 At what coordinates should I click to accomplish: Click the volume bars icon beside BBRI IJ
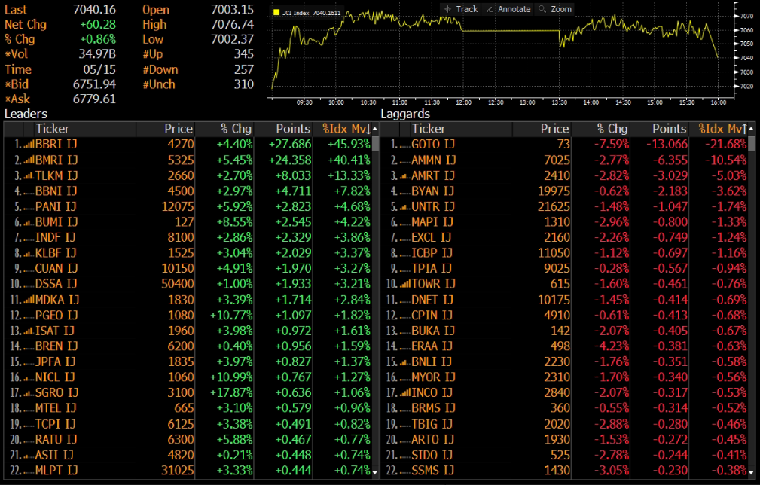click(29, 145)
